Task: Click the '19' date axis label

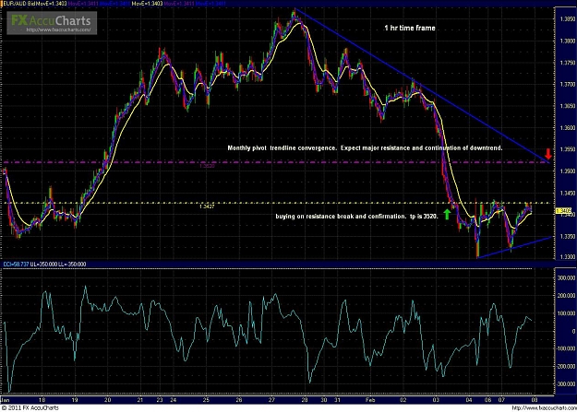Action: point(75,400)
